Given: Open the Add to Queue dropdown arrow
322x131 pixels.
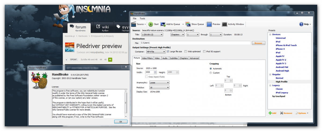Looking at the screenshot, I should click(x=183, y=24).
